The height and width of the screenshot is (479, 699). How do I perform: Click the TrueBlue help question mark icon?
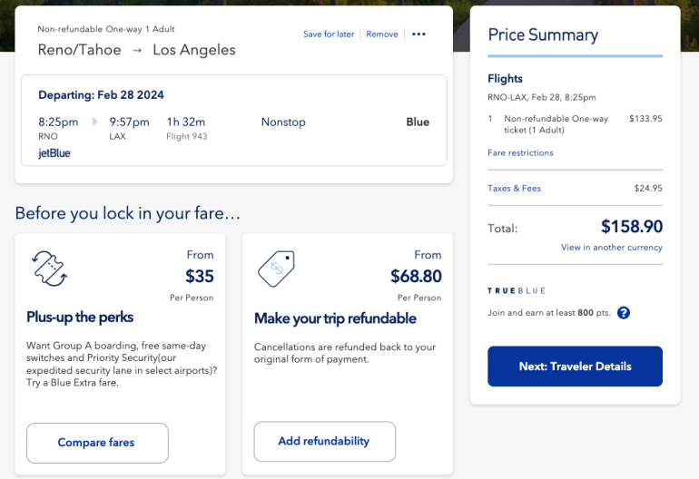[624, 313]
